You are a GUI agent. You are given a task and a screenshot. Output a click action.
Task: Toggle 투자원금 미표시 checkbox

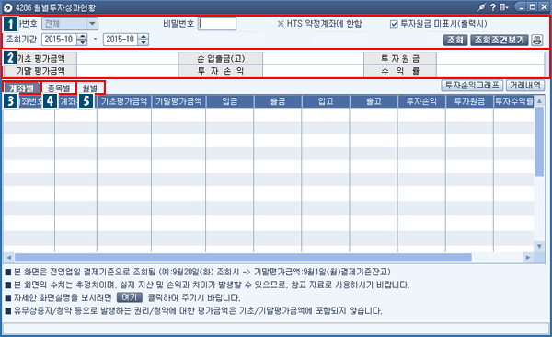394,24
